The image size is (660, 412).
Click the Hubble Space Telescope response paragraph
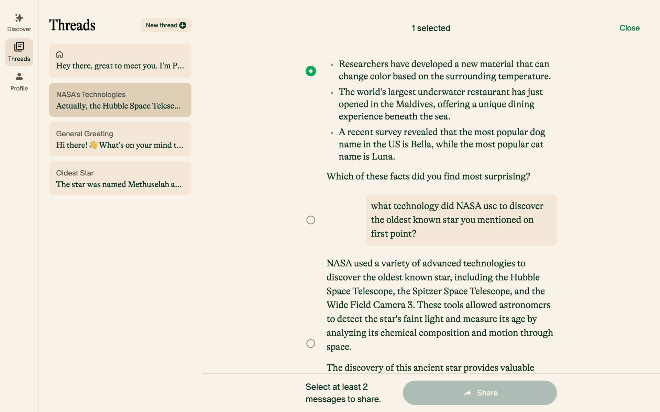click(440, 305)
